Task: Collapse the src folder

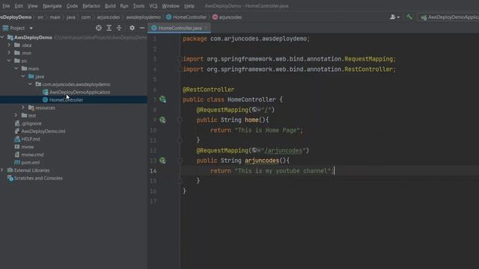Action: [9, 61]
